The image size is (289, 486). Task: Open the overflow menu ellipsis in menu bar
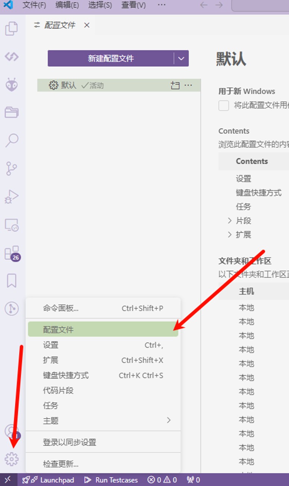pos(161,5)
